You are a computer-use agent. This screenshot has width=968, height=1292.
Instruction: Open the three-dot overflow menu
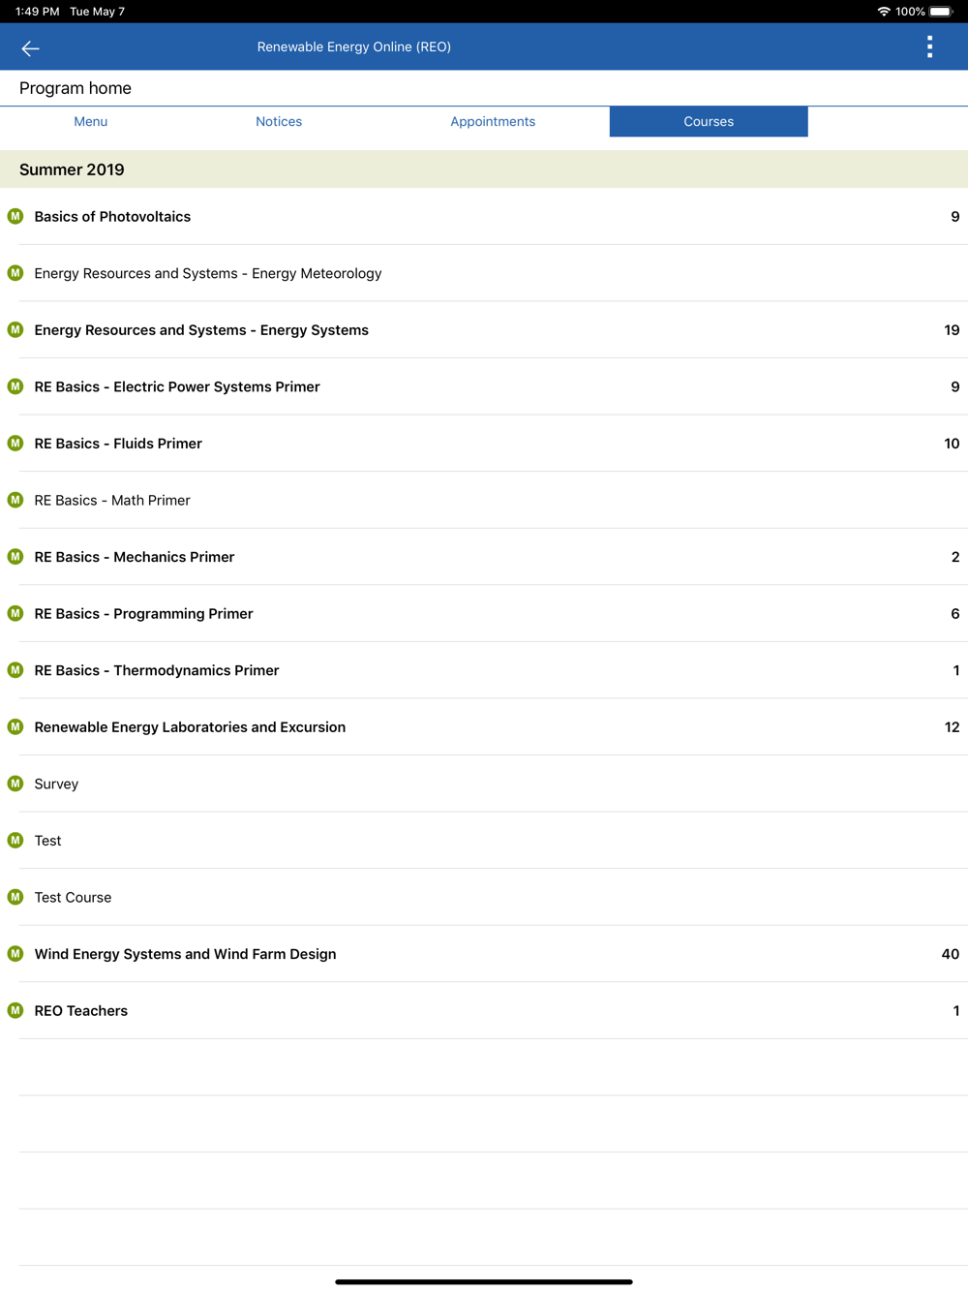tap(929, 47)
